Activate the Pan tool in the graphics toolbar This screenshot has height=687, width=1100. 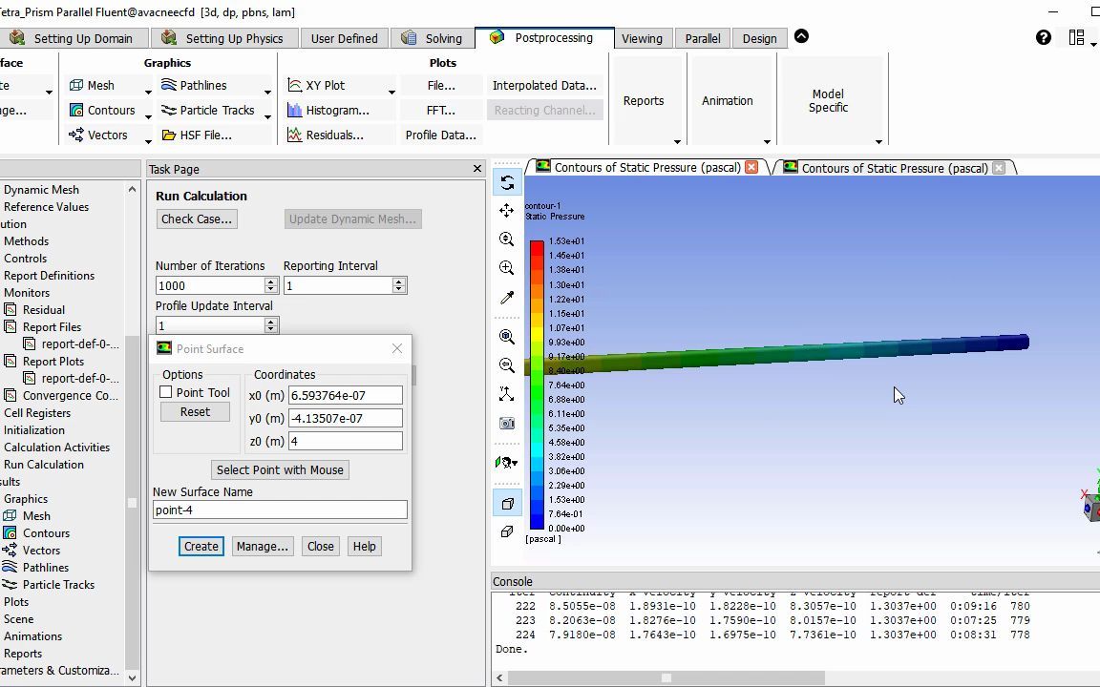tap(506, 210)
